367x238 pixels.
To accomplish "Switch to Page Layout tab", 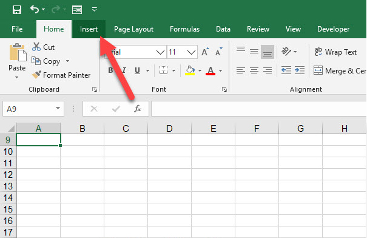I will 133,29.
